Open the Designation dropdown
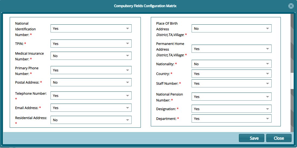 (x=231, y=109)
